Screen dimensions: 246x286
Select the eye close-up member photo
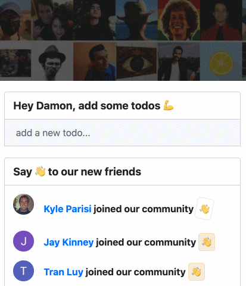[136, 61]
